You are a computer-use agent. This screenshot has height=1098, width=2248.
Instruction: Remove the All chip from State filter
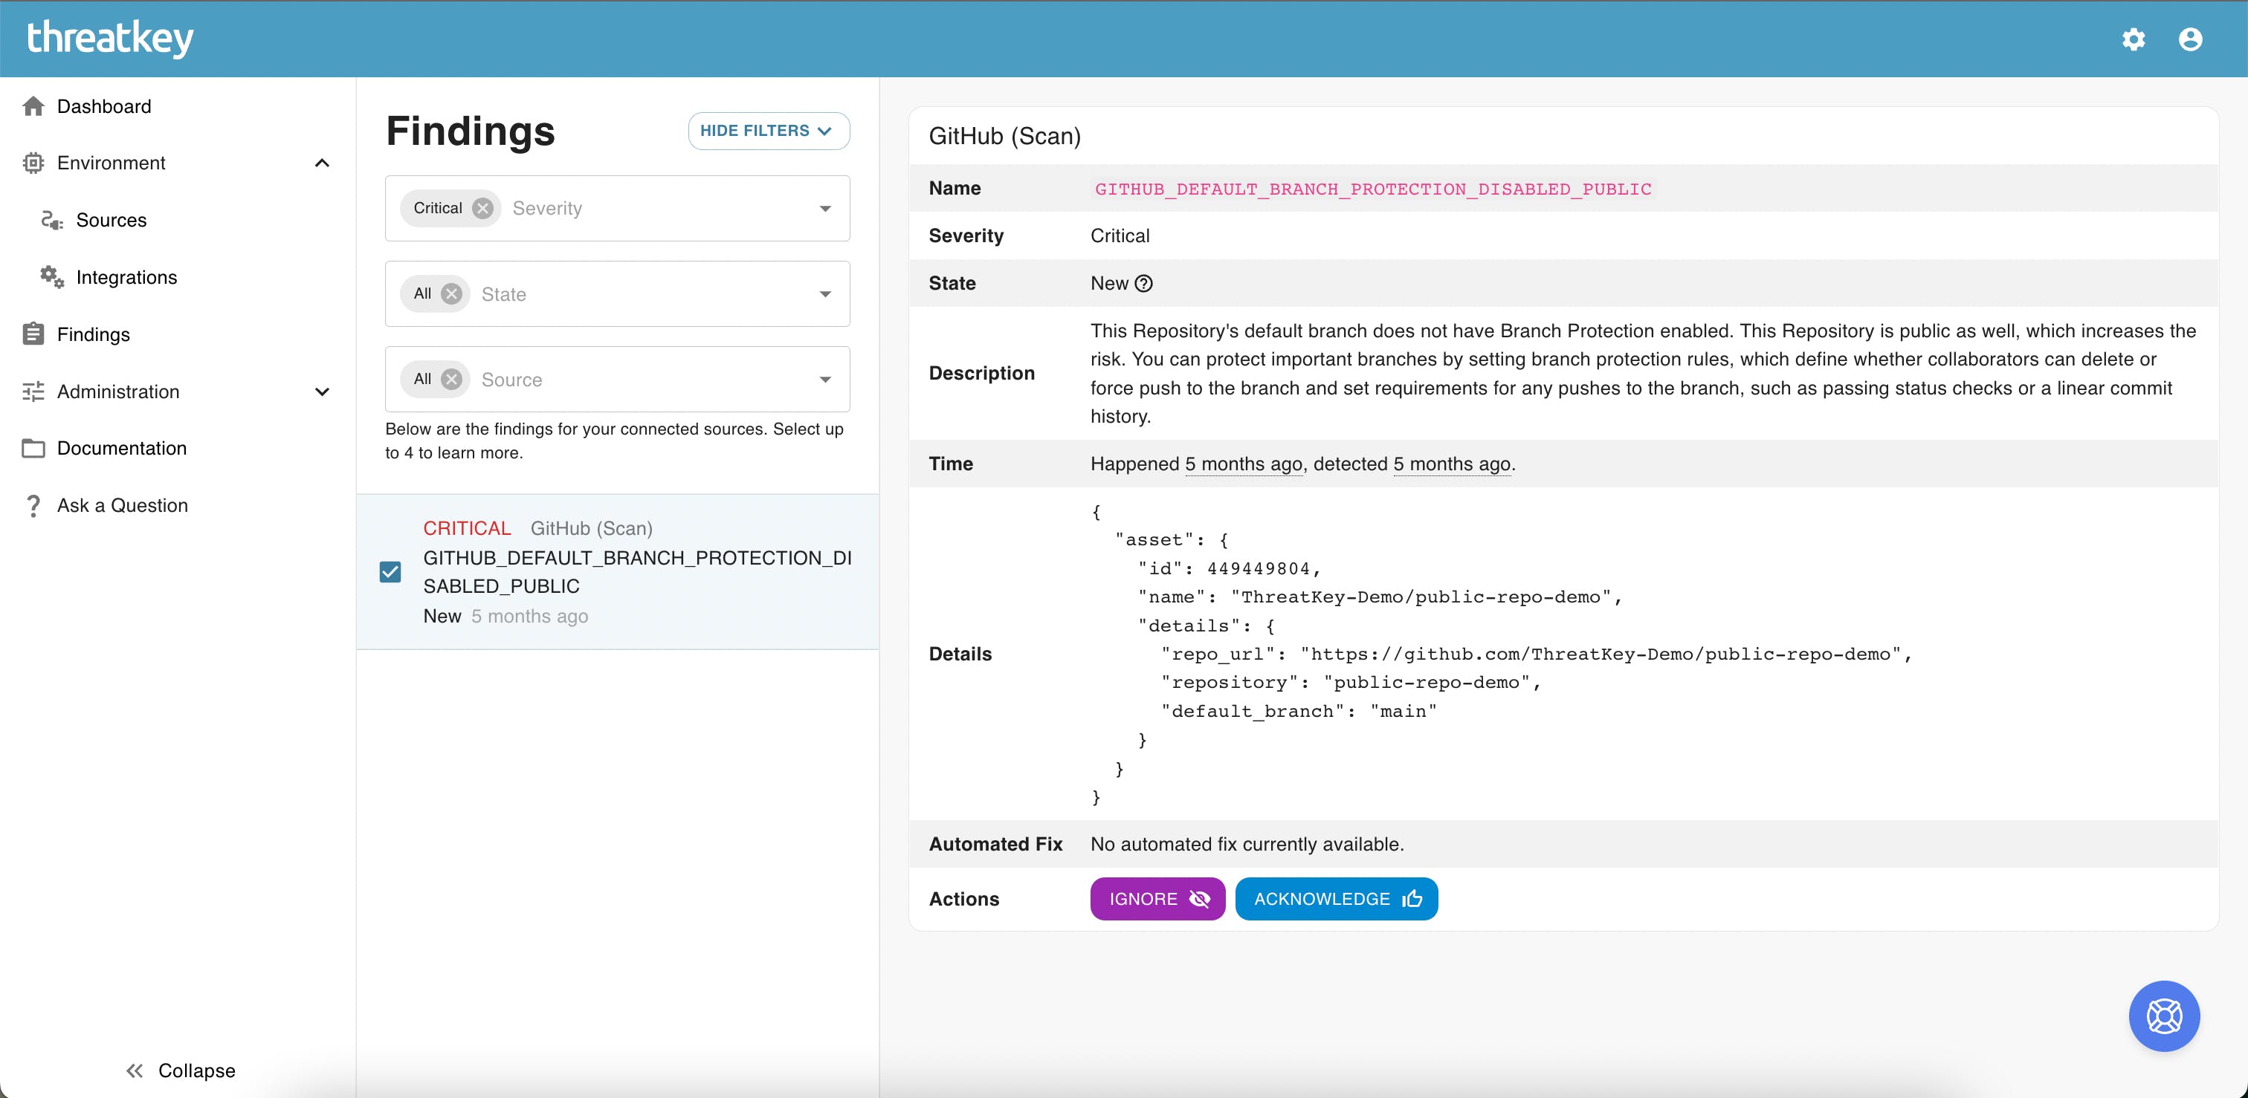click(451, 294)
